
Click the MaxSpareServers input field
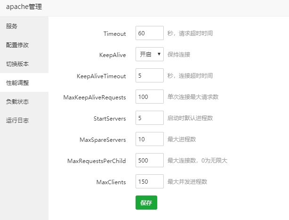150,139
